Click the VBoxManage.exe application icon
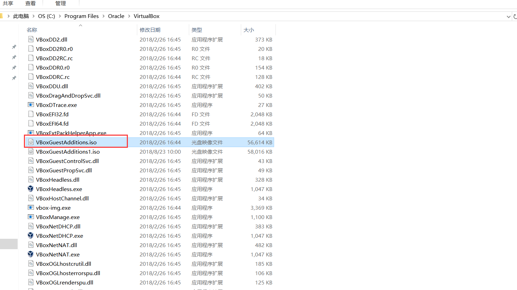Viewport: 517px width, 290px height. [31, 217]
